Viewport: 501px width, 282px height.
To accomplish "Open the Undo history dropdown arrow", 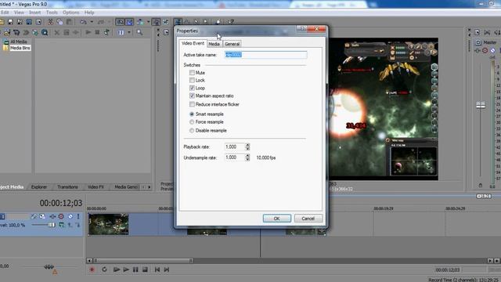I will click(92, 22).
